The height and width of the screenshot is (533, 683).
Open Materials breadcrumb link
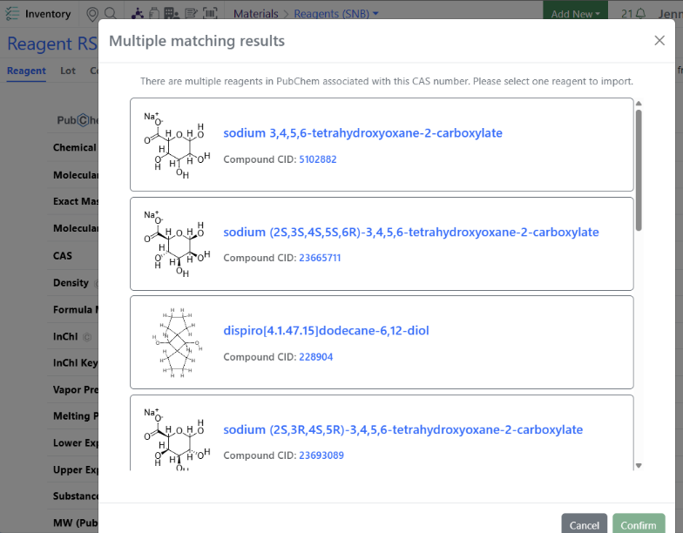pyautogui.click(x=255, y=14)
